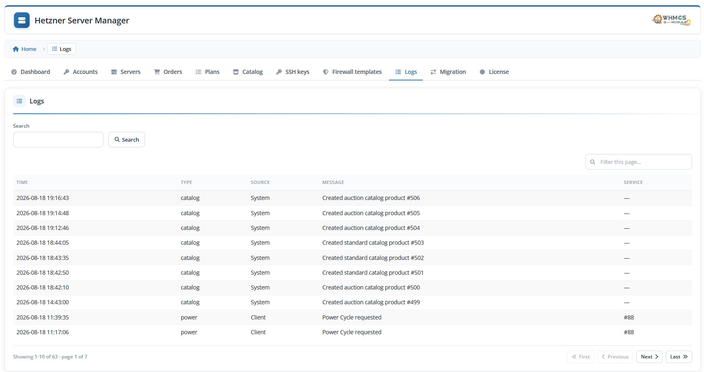Open the Firewall templates tab
Screen dimensions: 704x372
pyautogui.click(x=352, y=72)
